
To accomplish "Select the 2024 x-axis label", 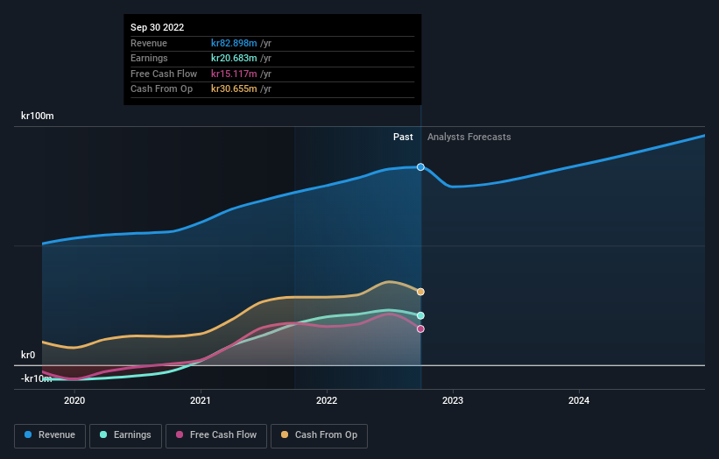I will pos(579,400).
